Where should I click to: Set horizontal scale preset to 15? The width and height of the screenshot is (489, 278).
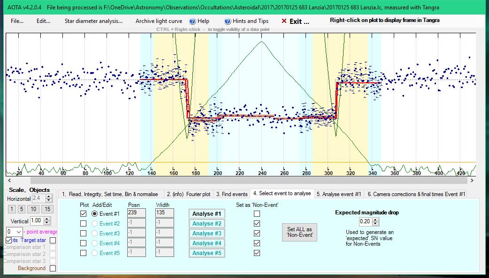point(47,209)
